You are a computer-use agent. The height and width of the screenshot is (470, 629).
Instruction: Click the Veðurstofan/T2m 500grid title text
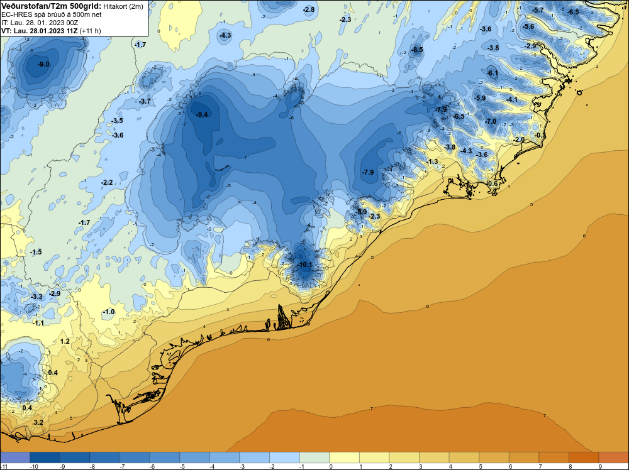coord(50,6)
